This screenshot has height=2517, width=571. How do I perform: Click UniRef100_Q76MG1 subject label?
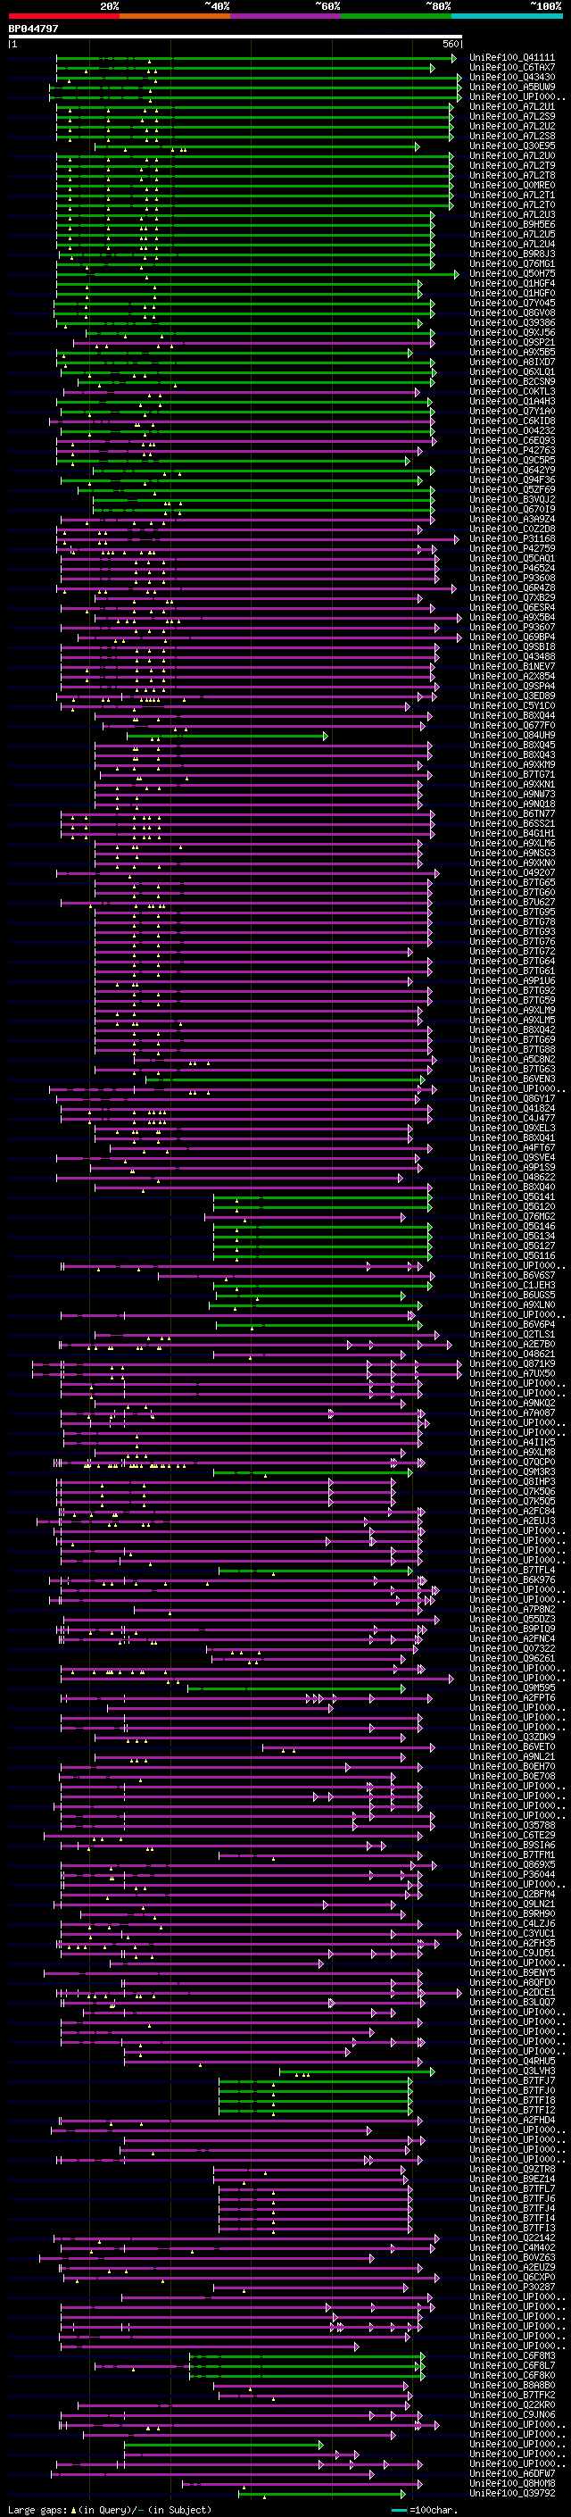pyautogui.click(x=512, y=263)
